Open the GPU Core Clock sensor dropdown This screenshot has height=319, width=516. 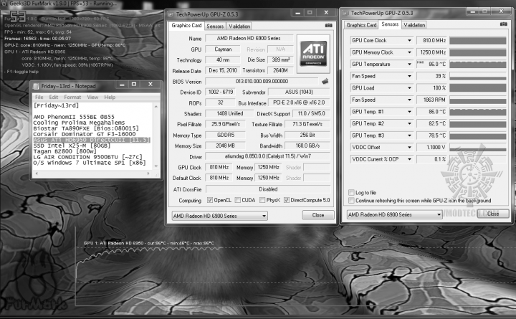pos(409,40)
